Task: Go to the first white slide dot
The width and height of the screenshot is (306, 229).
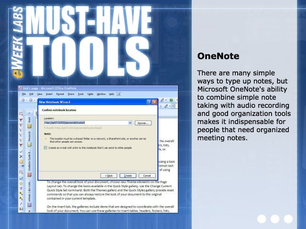Action: [x=262, y=219]
